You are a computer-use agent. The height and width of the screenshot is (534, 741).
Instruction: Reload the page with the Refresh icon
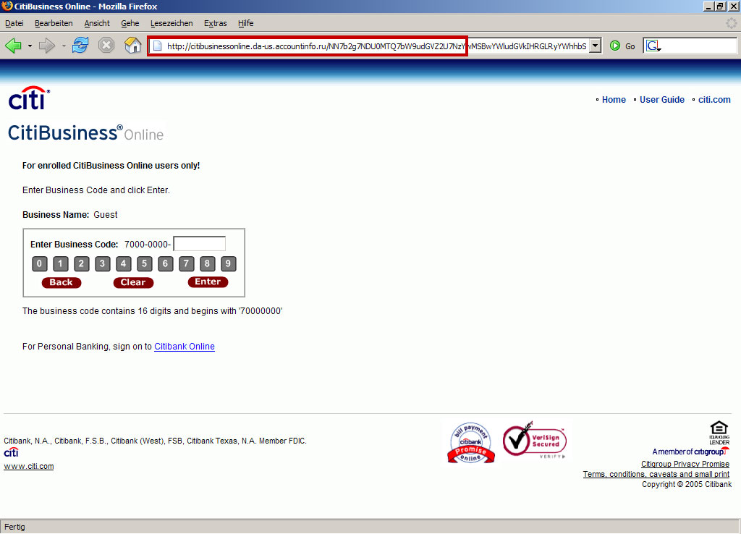coord(80,46)
